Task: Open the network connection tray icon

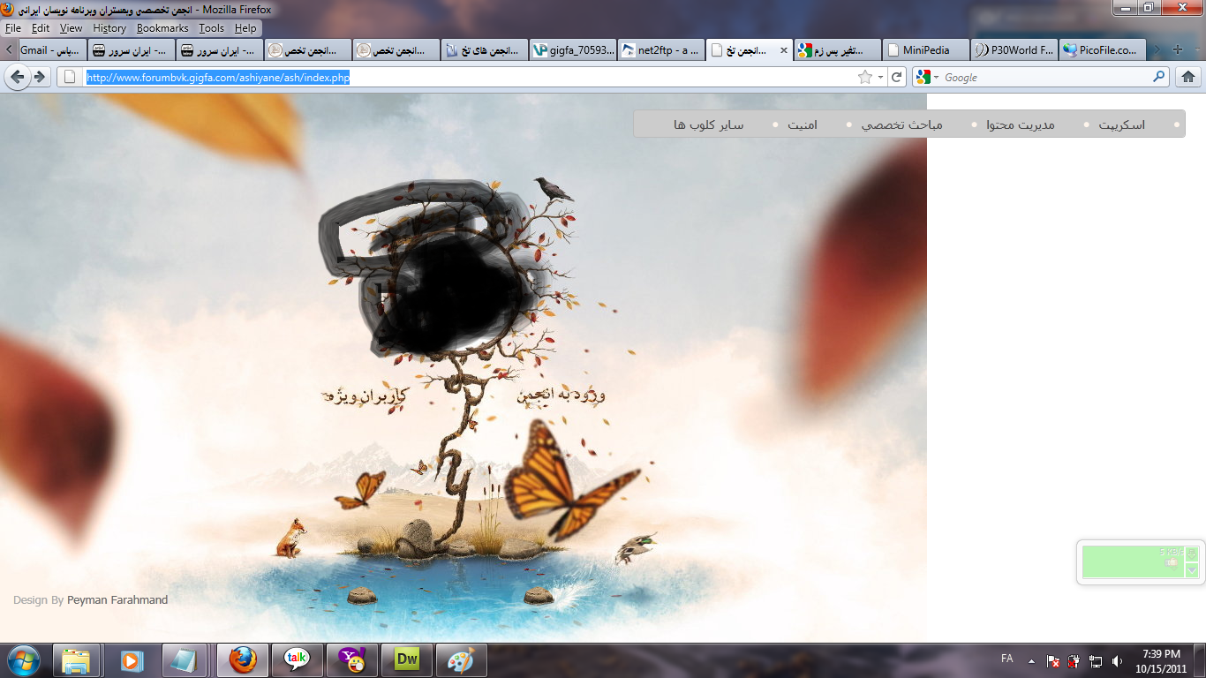Action: point(1096,660)
